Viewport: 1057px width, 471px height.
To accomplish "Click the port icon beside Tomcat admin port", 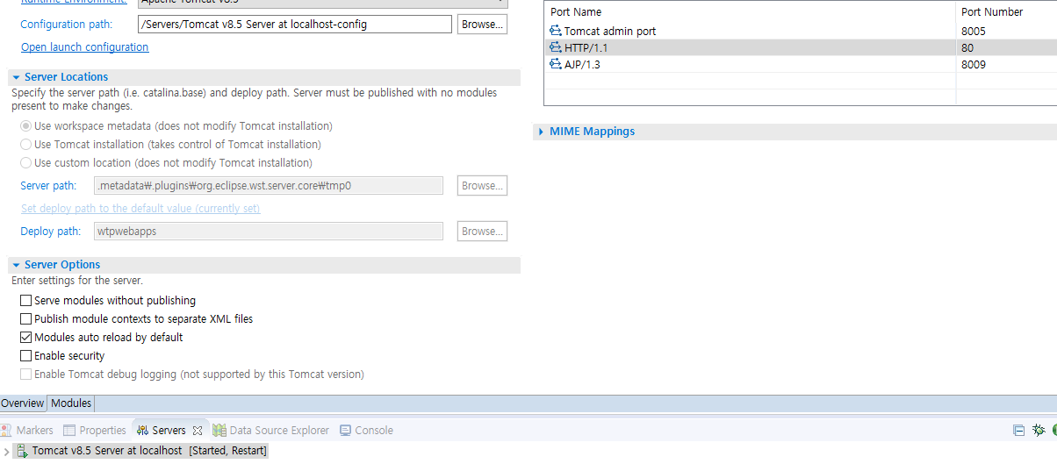I will click(555, 31).
